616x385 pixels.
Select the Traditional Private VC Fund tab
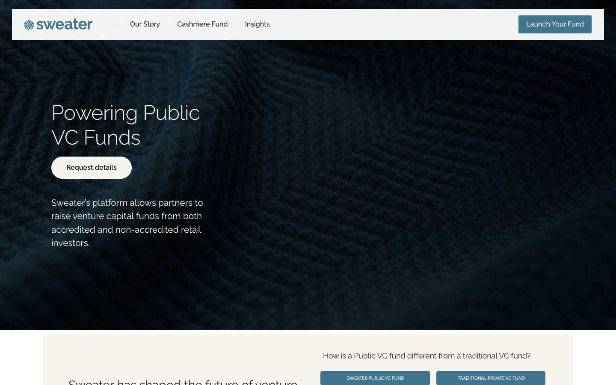(x=491, y=378)
